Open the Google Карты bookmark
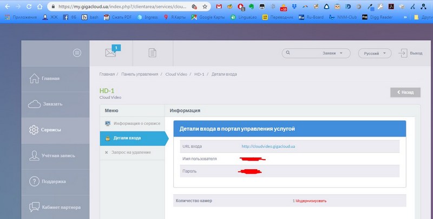 coord(208,17)
